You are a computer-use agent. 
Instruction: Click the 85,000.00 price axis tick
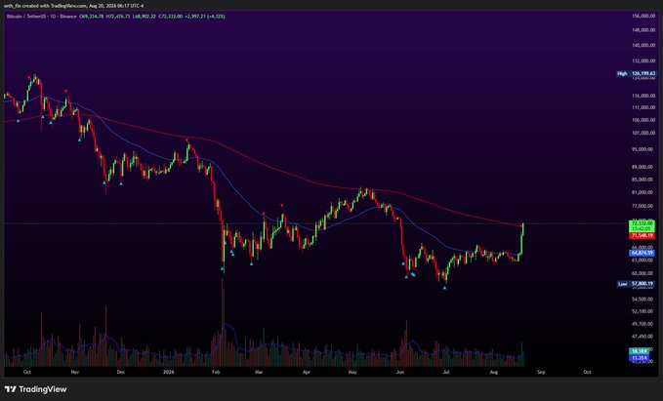(x=643, y=180)
